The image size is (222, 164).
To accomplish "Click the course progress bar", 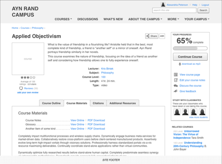I will (190, 48).
